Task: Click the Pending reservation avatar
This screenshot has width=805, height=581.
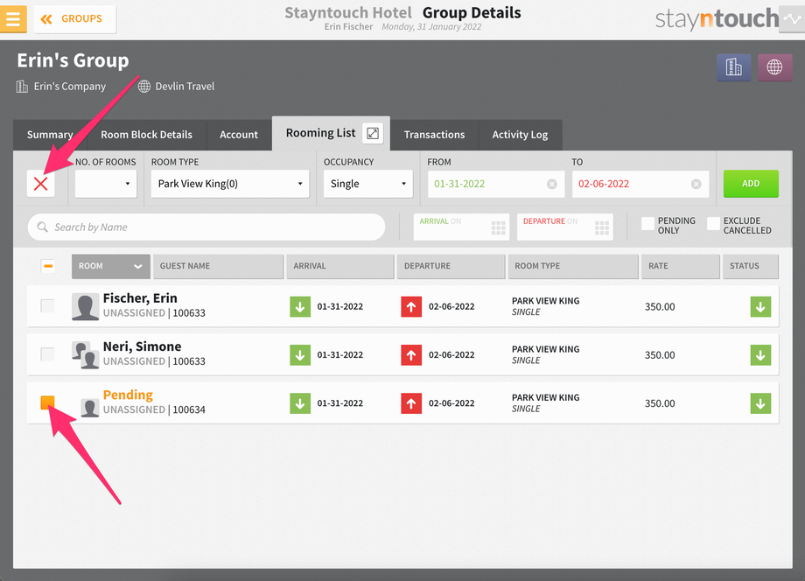Action: pyautogui.click(x=90, y=408)
